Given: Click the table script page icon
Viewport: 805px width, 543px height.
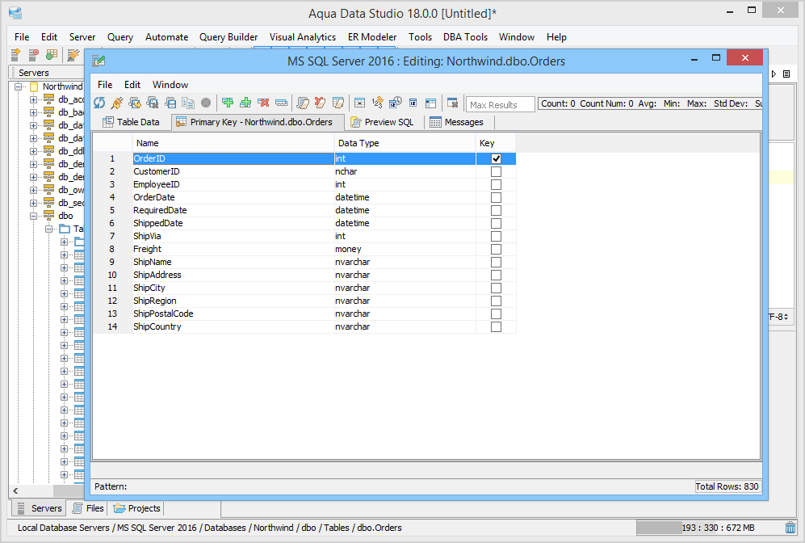Looking at the screenshot, I should tap(338, 103).
